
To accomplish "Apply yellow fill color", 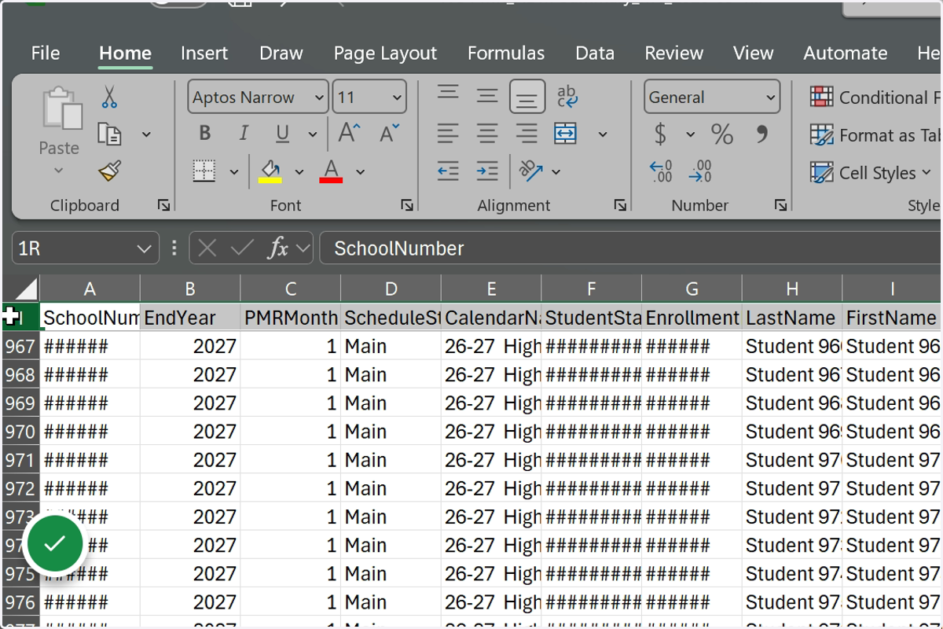I will pyautogui.click(x=270, y=171).
